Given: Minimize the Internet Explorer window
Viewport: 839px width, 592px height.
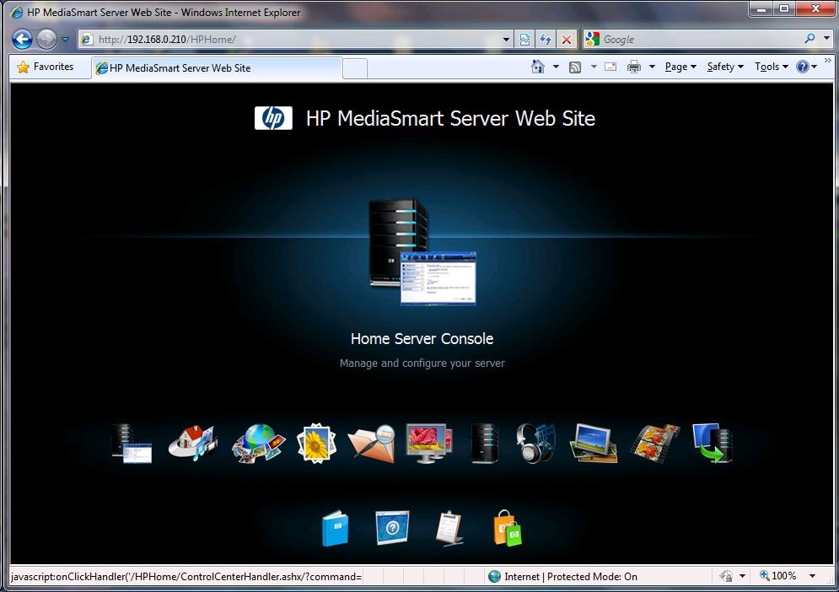Looking at the screenshot, I should (x=762, y=9).
